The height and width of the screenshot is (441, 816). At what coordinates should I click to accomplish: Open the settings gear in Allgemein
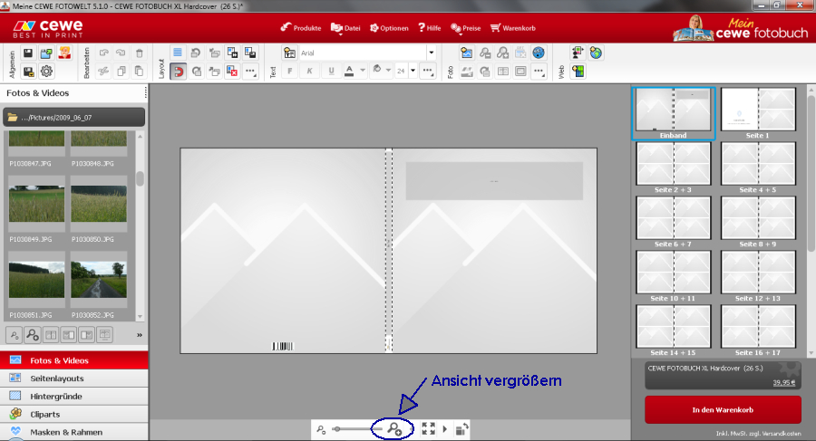[46, 71]
